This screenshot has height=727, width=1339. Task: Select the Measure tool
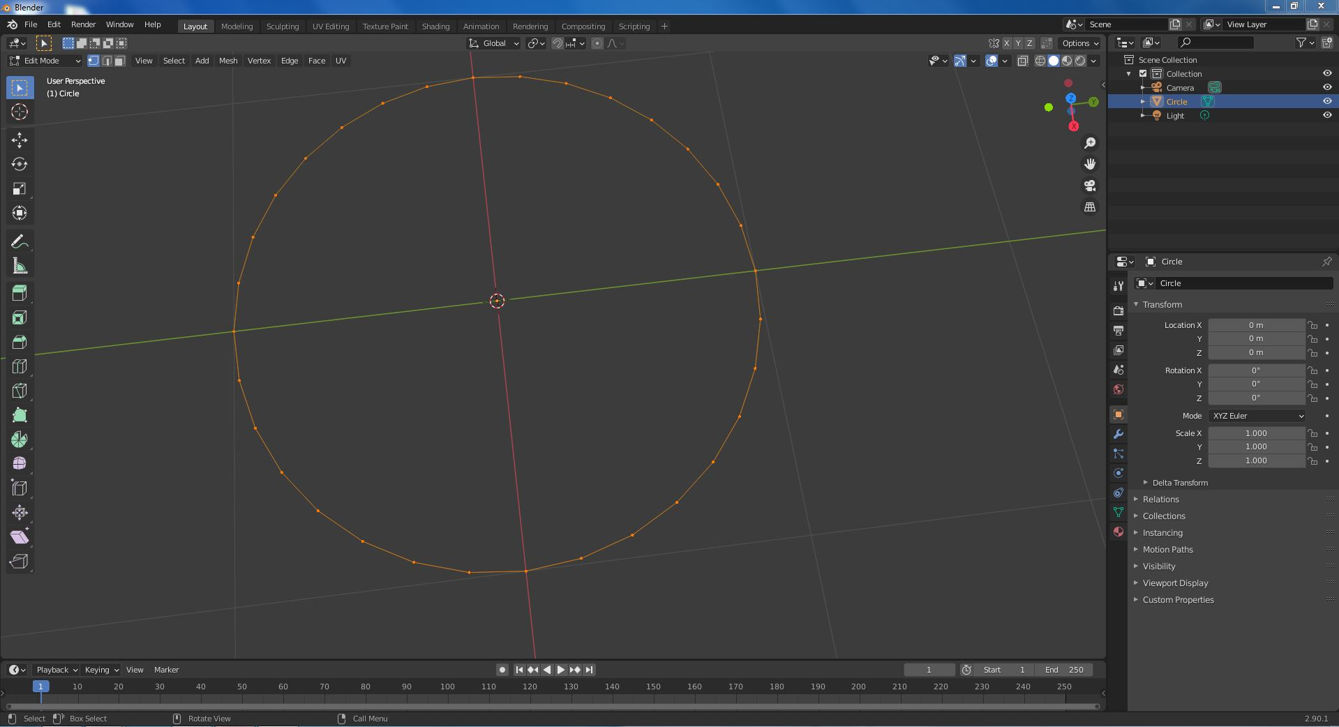20,267
